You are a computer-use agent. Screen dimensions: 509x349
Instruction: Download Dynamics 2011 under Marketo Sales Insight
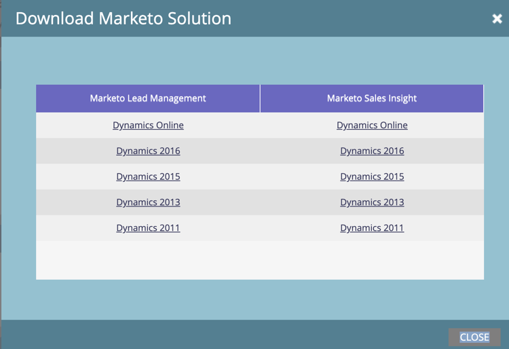[x=372, y=227]
